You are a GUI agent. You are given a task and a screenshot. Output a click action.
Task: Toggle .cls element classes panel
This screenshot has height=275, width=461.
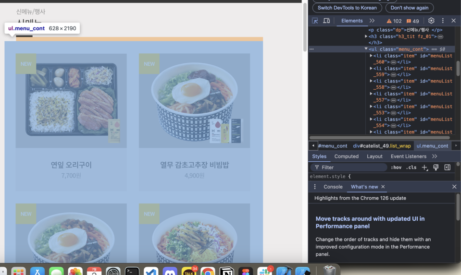(x=411, y=167)
